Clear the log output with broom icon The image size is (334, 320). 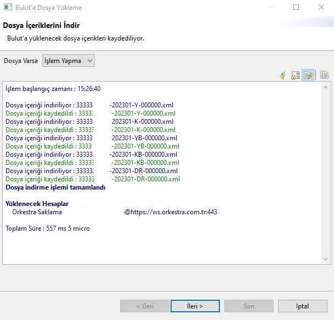point(283,76)
